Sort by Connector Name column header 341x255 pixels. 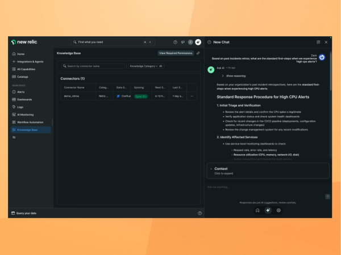tap(74, 87)
